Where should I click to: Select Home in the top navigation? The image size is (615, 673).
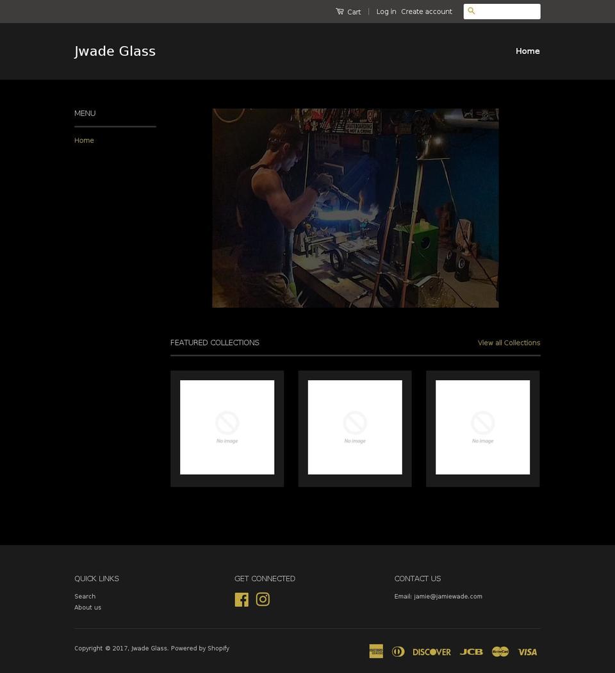click(527, 51)
